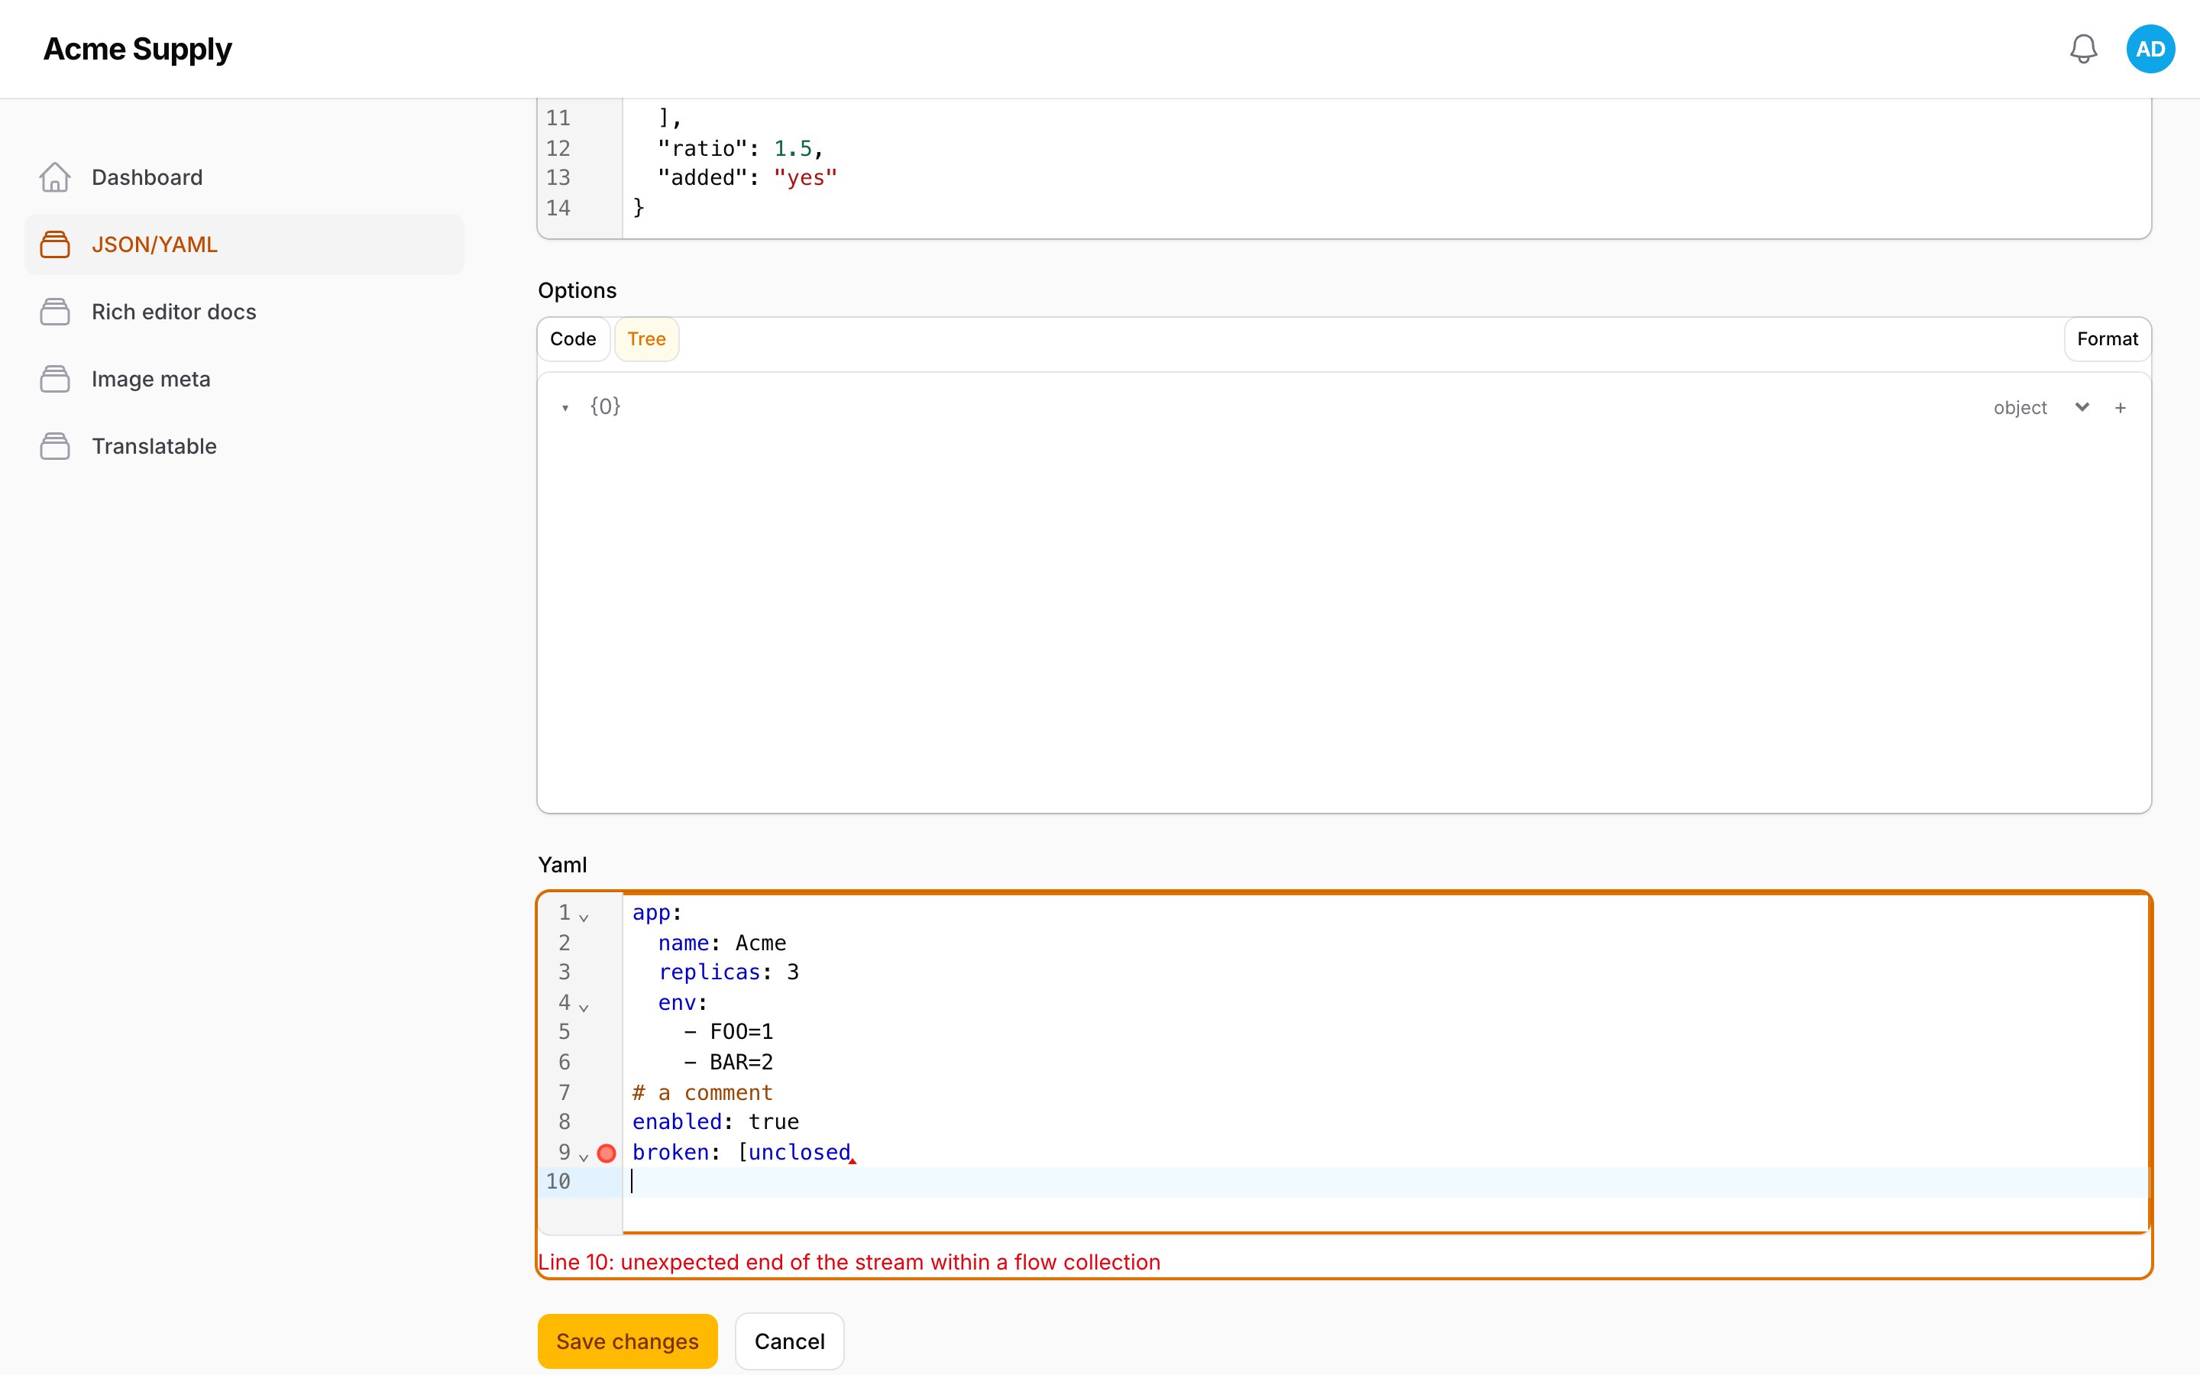
Task: Fold the broken block on line 9
Action: tap(584, 1157)
